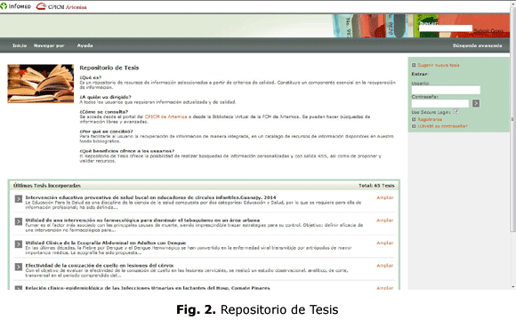Image resolution: width=516 pixels, height=320 pixels.
Task: Click the Contraseña input field
Action: 440,104
